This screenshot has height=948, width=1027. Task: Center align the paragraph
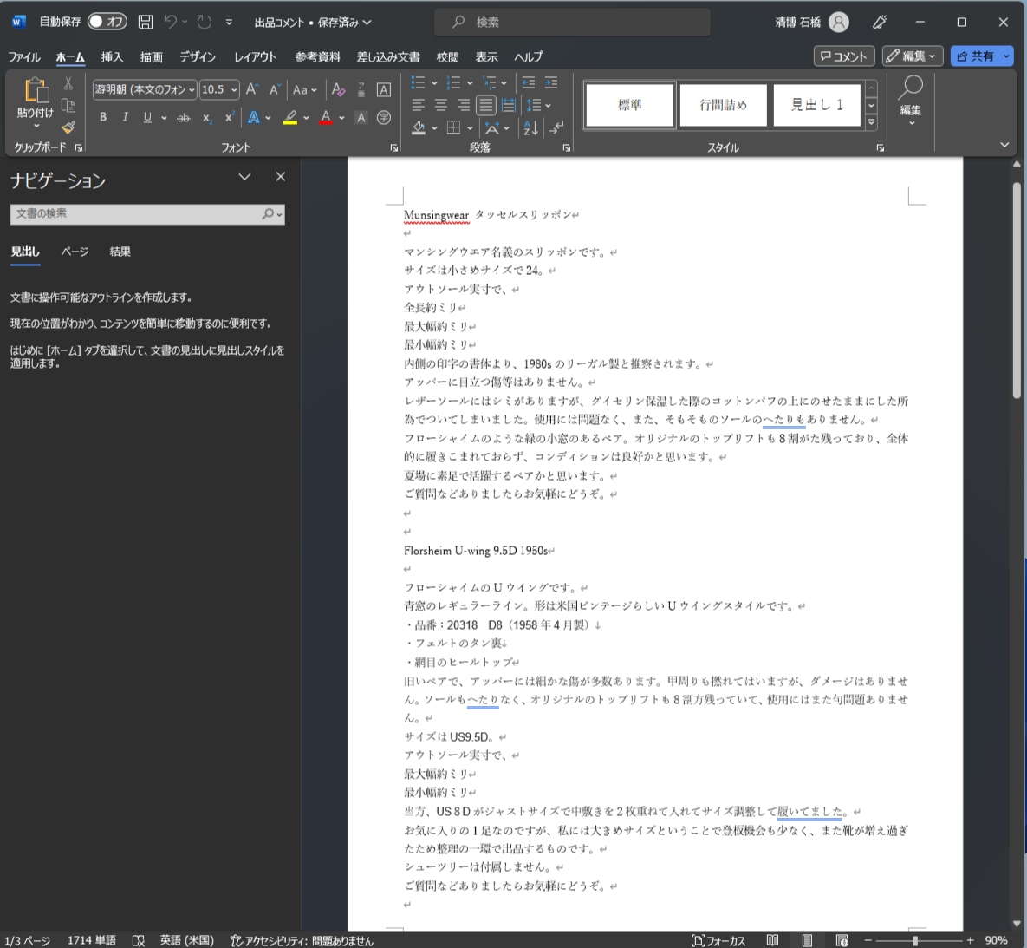441,105
